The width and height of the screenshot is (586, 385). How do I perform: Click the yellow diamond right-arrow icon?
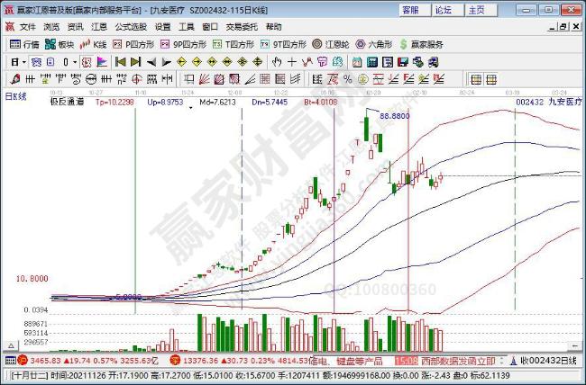tap(197, 62)
